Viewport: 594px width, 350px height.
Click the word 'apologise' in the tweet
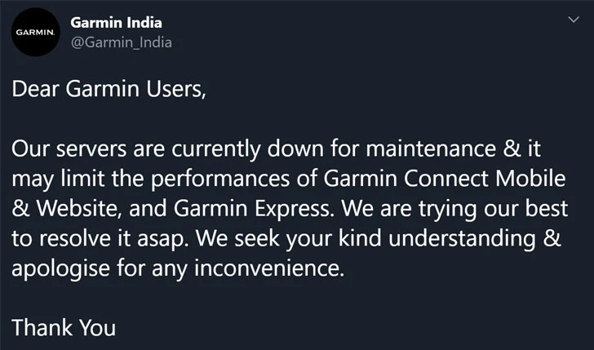[61, 268]
